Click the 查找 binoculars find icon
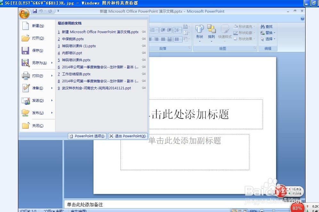The height and width of the screenshot is (212, 319). coord(262,27)
